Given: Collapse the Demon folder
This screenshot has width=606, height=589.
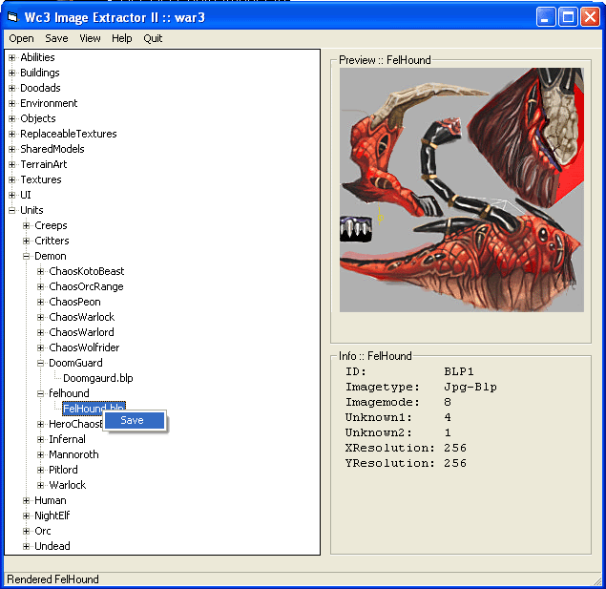Looking at the screenshot, I should click(27, 256).
